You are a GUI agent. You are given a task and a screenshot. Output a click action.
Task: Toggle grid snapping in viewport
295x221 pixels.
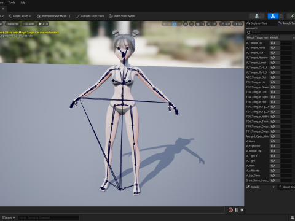[198, 24]
